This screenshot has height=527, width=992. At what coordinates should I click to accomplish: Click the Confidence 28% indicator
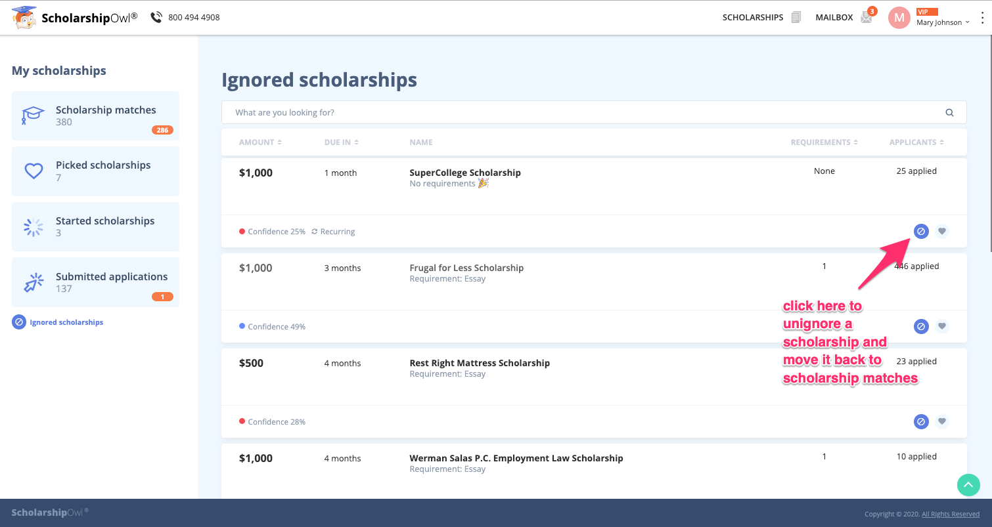[272, 422]
